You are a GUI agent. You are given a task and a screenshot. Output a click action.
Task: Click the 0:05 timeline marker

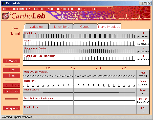48,68
